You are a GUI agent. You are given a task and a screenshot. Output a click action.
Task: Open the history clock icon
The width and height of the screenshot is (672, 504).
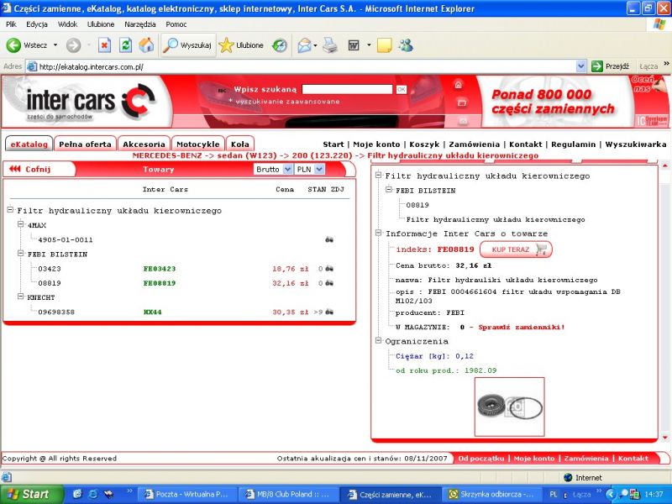point(280,45)
